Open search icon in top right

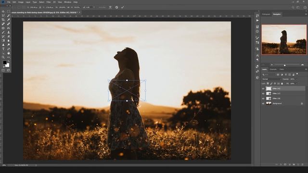[293, 7]
